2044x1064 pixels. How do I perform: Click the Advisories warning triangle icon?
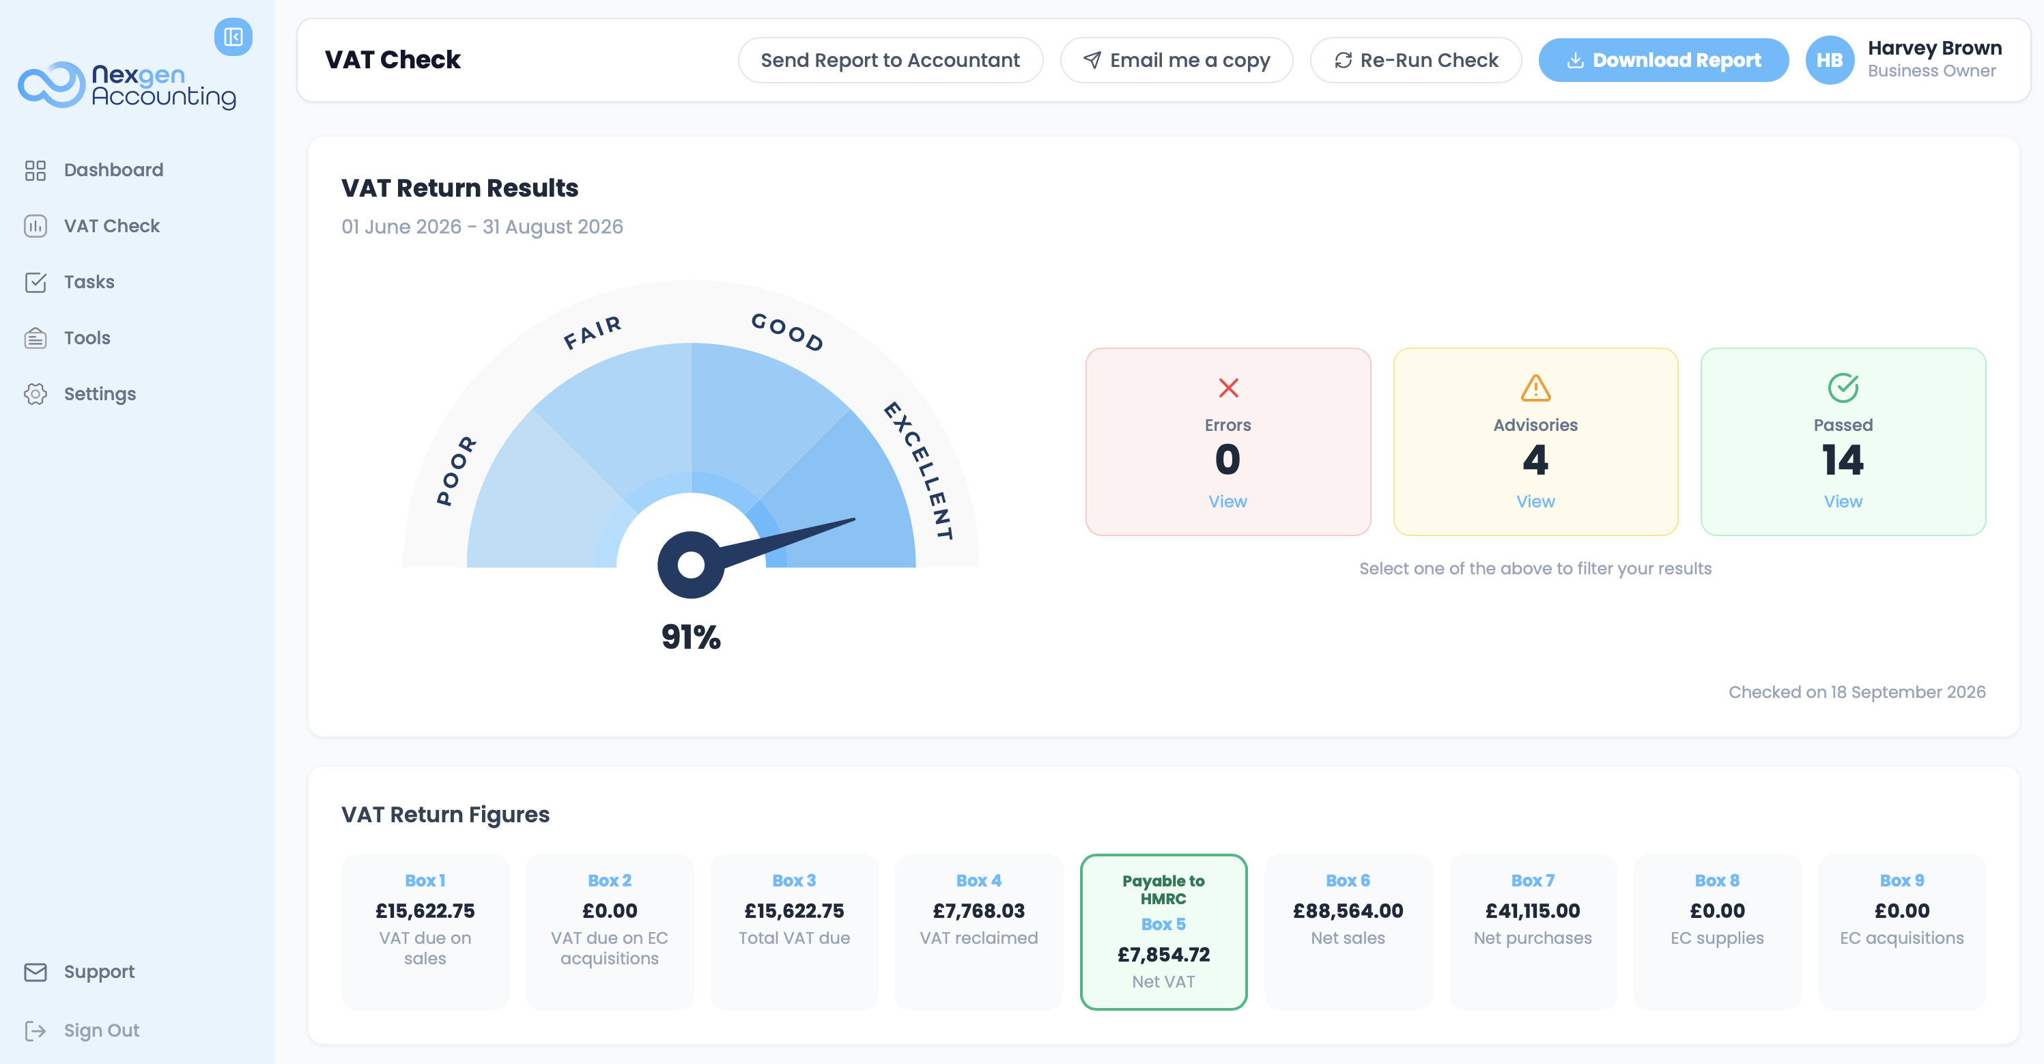click(1535, 387)
